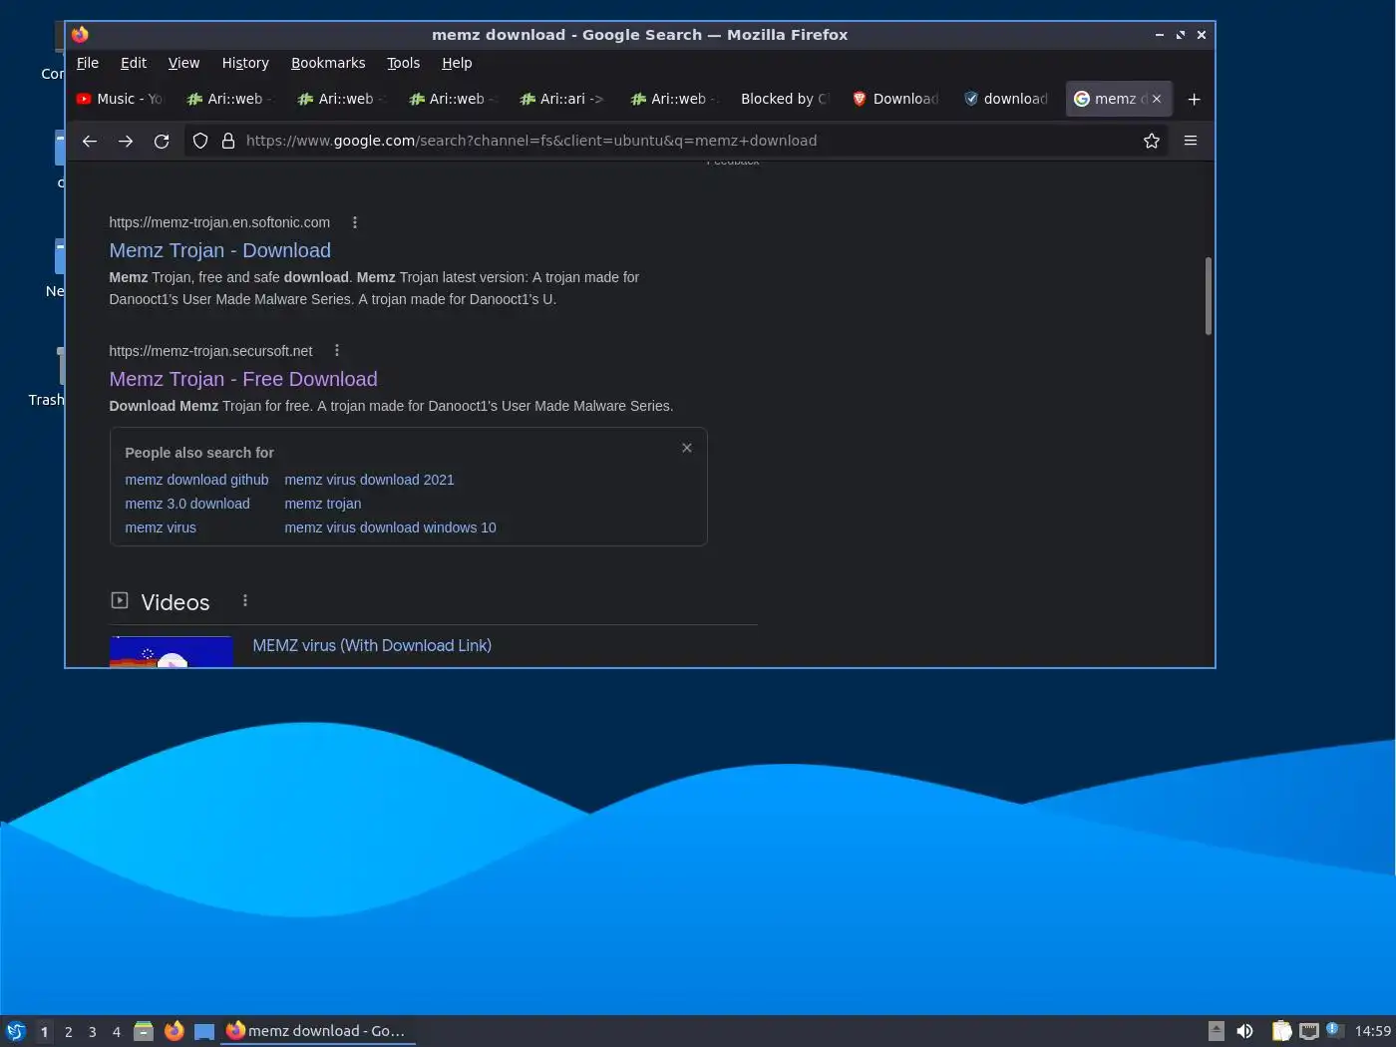Open the Firefox hamburger menu

1191,141
